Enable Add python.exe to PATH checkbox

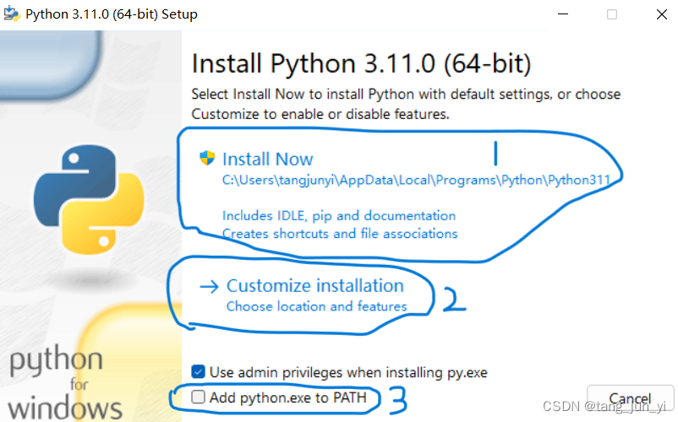coord(198,397)
